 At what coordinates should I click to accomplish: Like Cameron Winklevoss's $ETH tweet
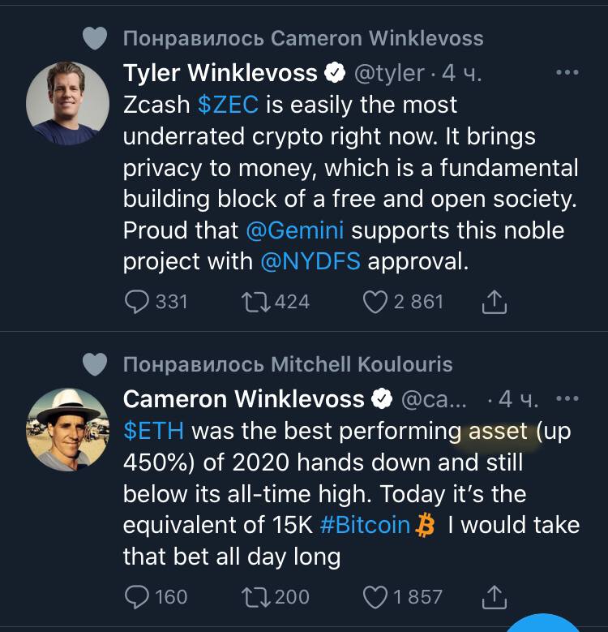(x=375, y=597)
